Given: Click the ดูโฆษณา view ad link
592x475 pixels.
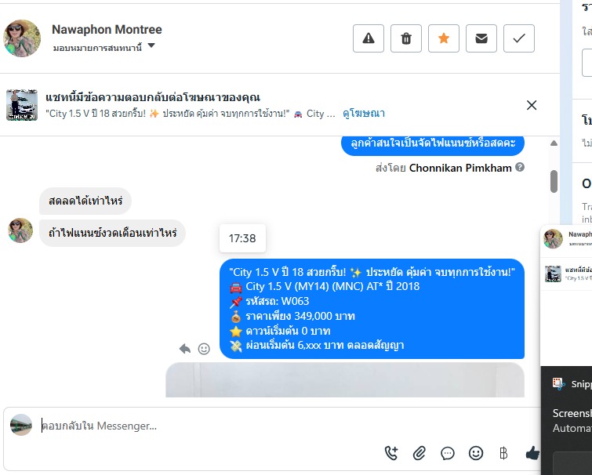Looking at the screenshot, I should coord(364,114).
